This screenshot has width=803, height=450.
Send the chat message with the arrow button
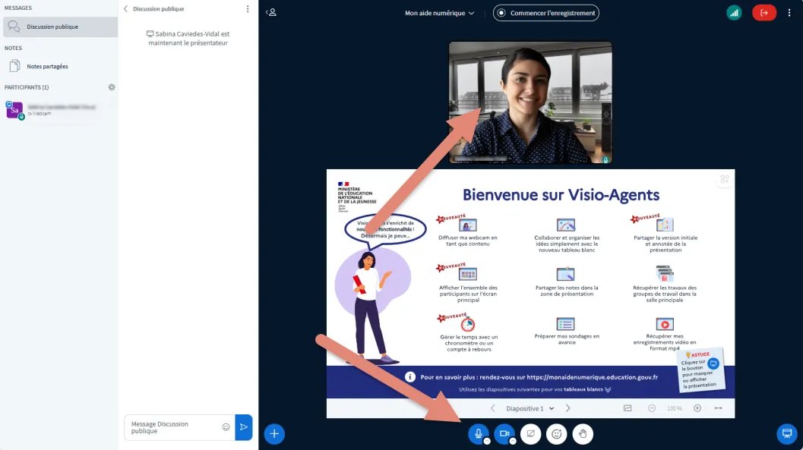[x=244, y=427]
